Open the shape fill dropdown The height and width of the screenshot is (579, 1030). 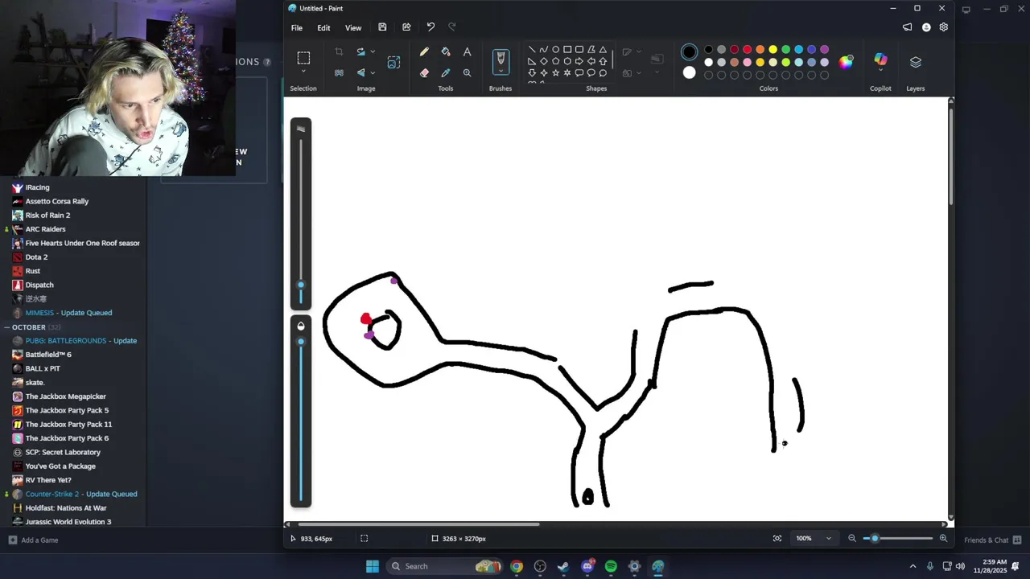click(x=639, y=72)
